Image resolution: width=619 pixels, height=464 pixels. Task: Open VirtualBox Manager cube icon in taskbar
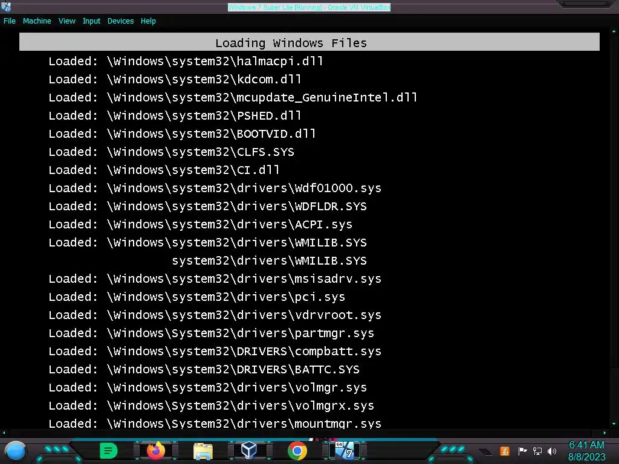249,450
